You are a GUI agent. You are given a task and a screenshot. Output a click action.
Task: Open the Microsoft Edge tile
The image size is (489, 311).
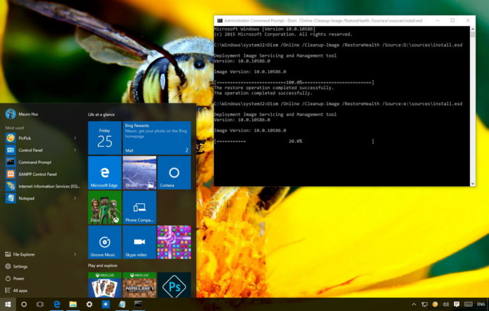[x=104, y=173]
